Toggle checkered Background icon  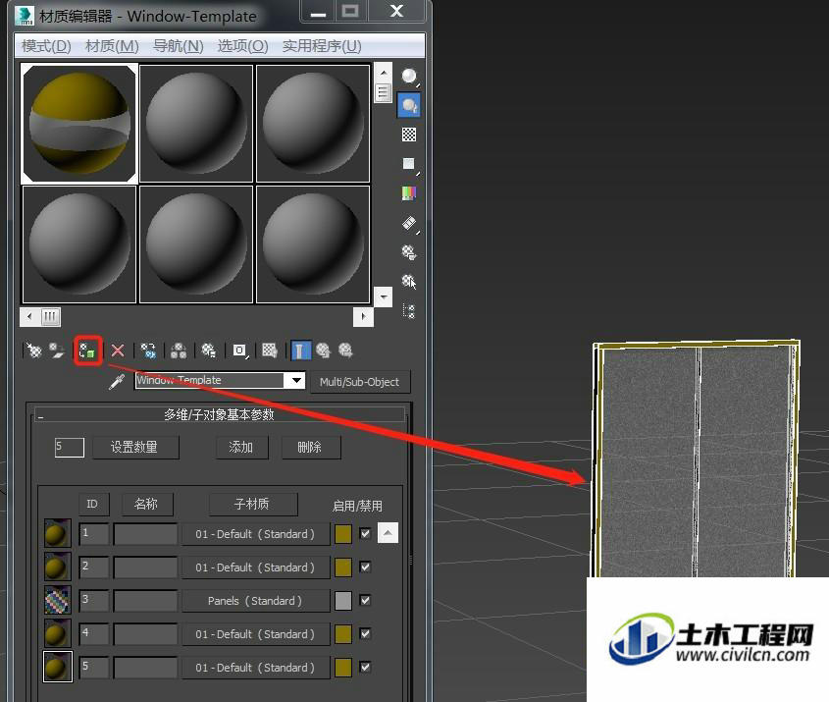(x=409, y=135)
